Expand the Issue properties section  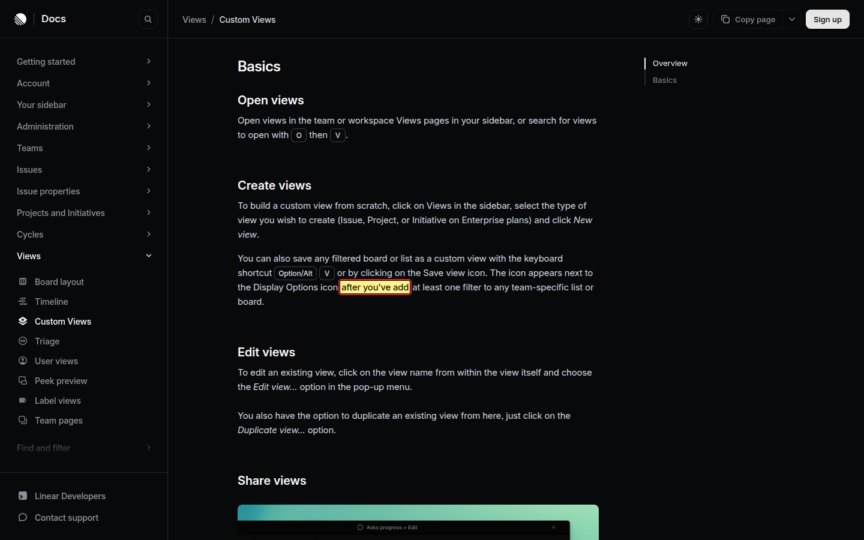point(84,191)
